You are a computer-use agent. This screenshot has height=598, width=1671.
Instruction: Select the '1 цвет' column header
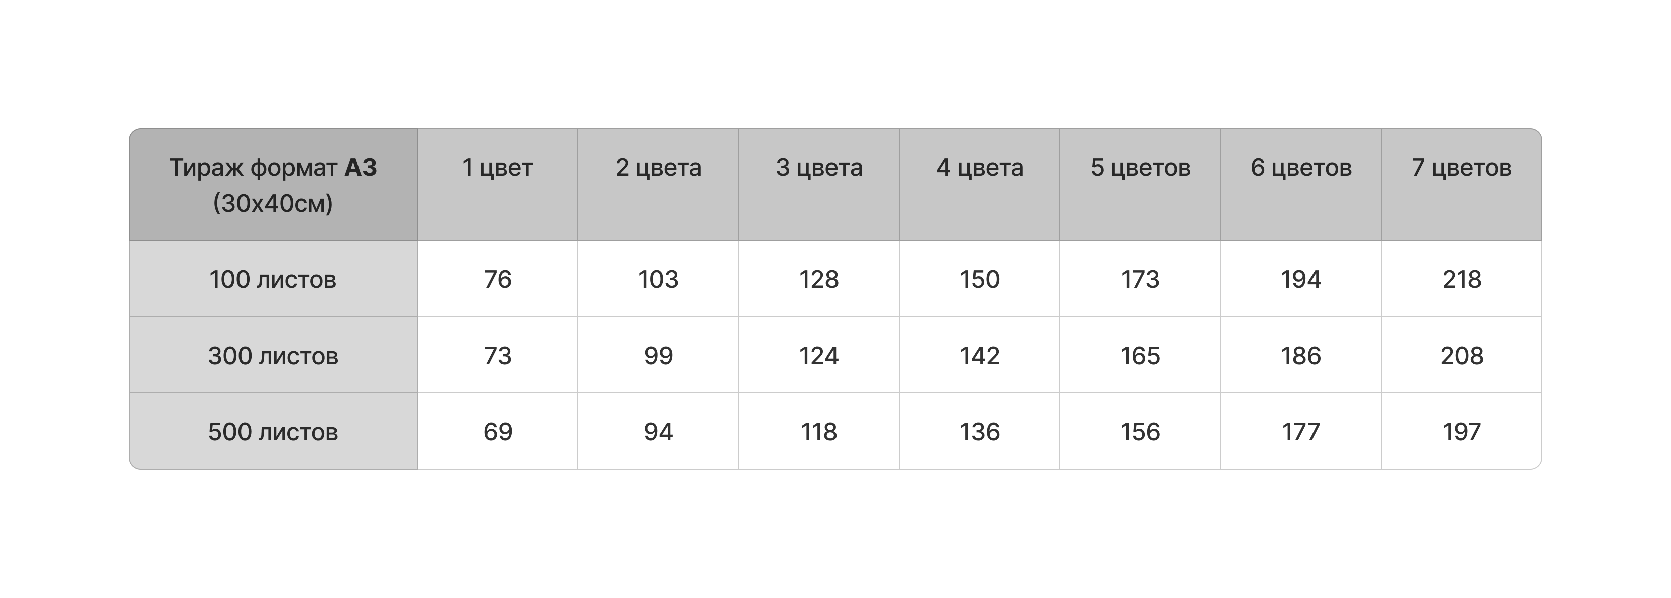[498, 168]
